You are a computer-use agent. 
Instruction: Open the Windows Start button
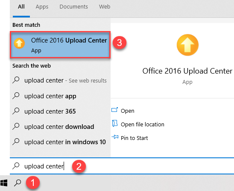point(4,183)
